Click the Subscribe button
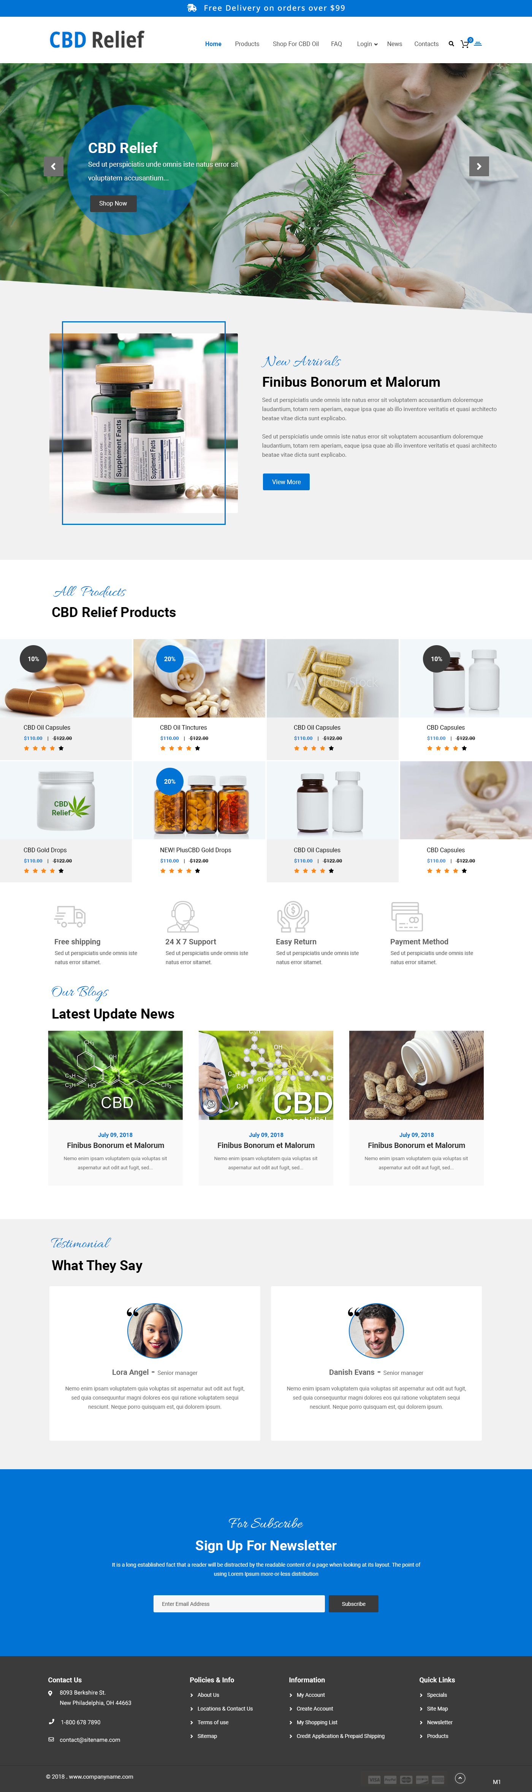532x1792 pixels. click(x=353, y=1604)
